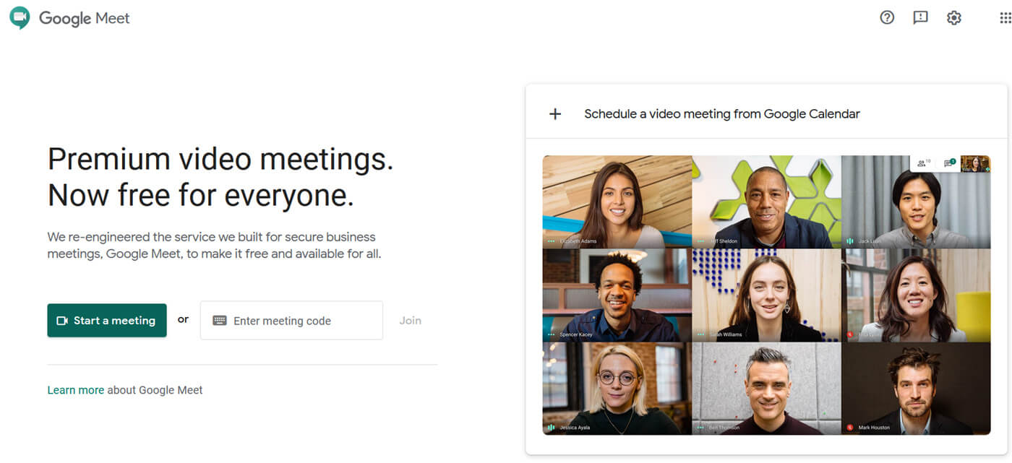Open the Google apps grid icon
Image resolution: width=1012 pixels, height=463 pixels.
coord(1005,18)
